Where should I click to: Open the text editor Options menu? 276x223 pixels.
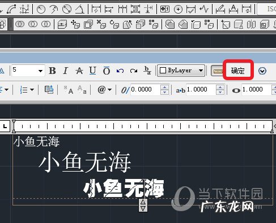(262, 71)
